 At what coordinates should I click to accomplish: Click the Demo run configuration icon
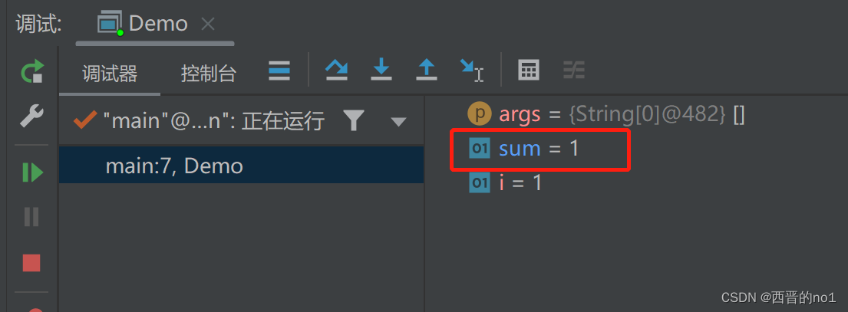click(110, 24)
